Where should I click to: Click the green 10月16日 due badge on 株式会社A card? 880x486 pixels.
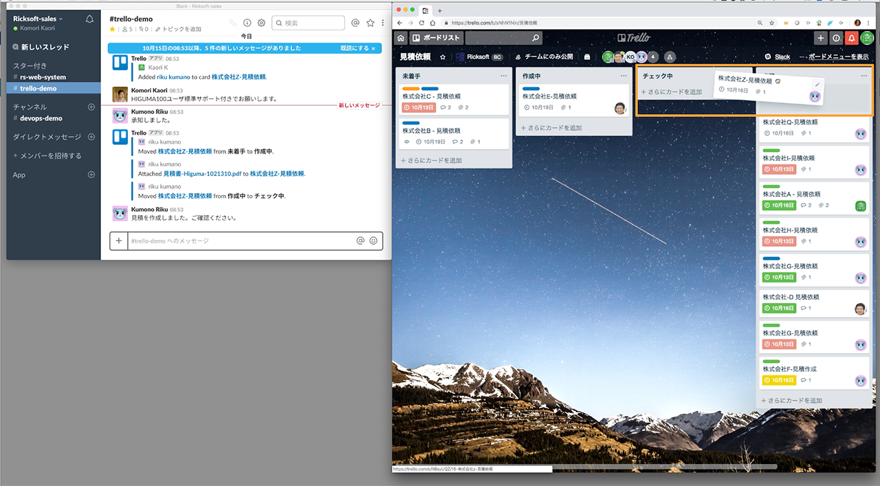point(780,206)
